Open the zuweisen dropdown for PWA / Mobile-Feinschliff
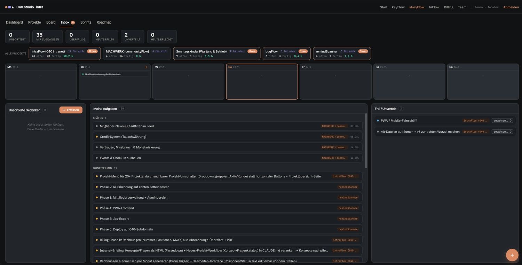The height and width of the screenshot is (265, 522). click(x=502, y=121)
